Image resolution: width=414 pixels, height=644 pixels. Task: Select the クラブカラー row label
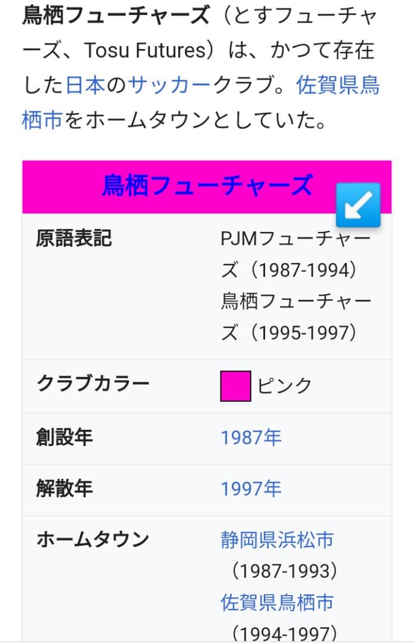(x=93, y=383)
